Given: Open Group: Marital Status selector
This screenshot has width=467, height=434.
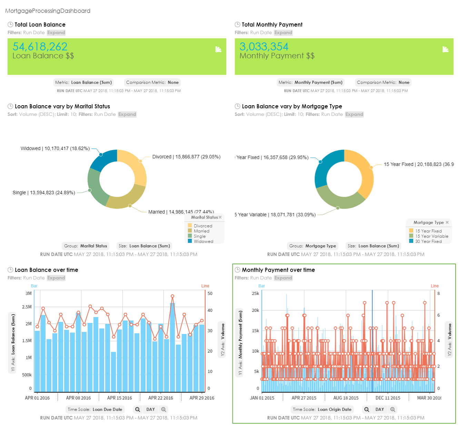Looking at the screenshot, I should tap(86, 246).
